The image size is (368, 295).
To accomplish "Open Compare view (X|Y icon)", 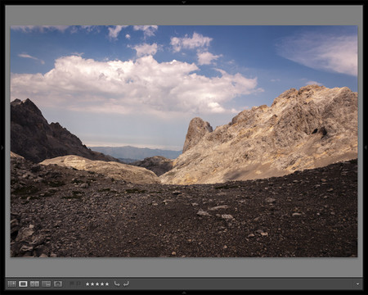I will pyautogui.click(x=34, y=284).
